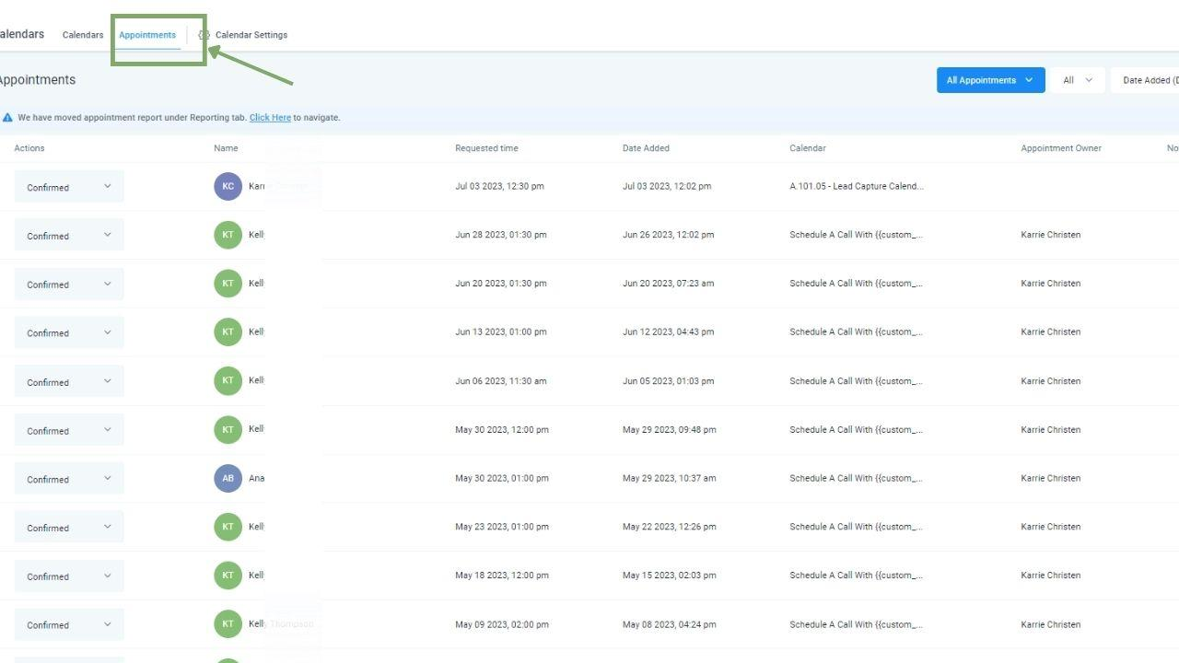The image size is (1179, 663).
Task: Select date added May 08 2023, 04:24 pm
Action: pos(670,624)
